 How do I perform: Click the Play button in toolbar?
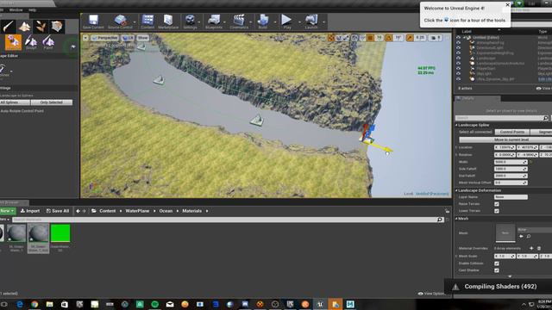click(x=287, y=22)
